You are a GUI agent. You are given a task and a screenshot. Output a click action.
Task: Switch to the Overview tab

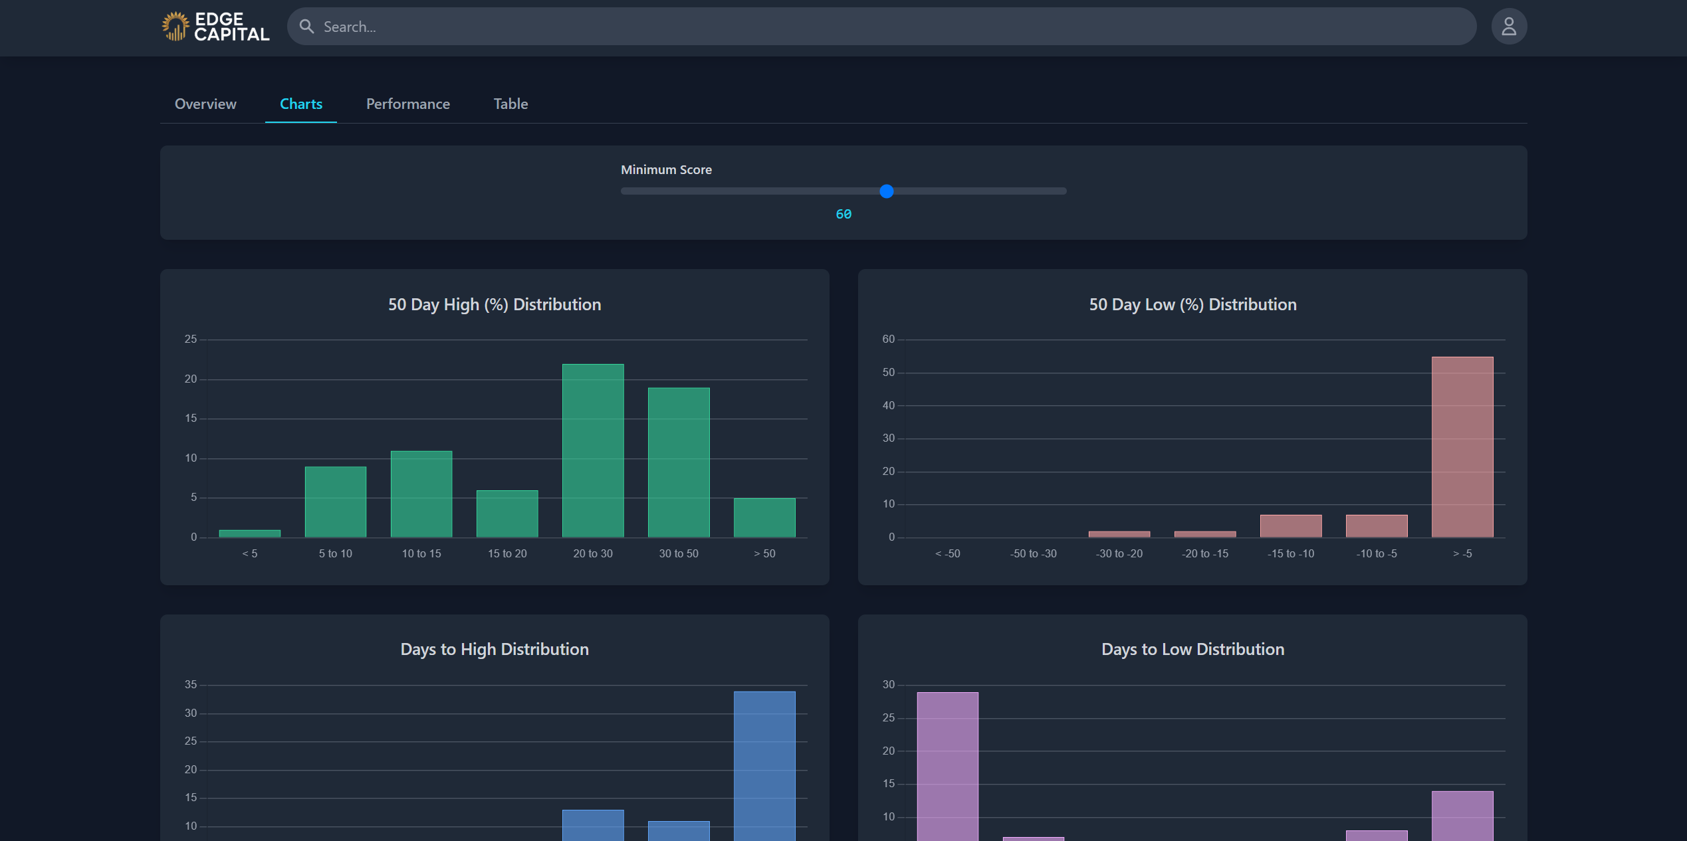pyautogui.click(x=205, y=104)
